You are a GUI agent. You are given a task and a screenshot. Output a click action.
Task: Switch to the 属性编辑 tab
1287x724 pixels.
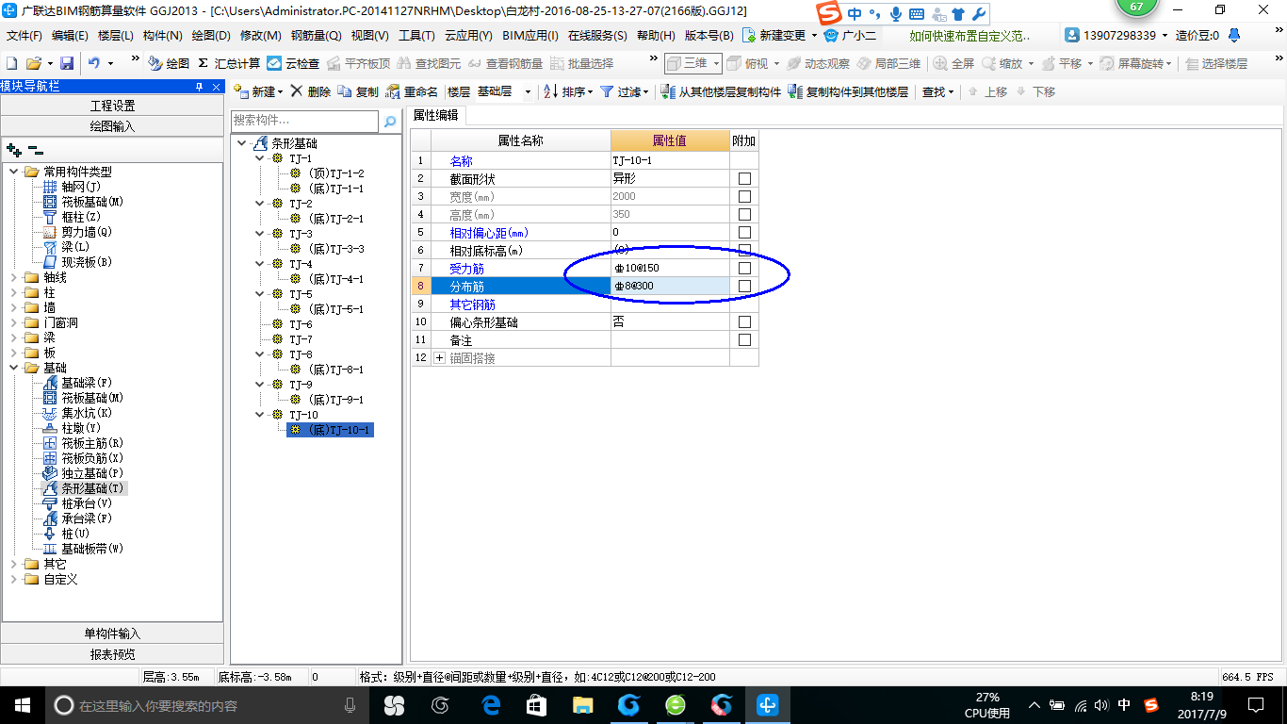[x=435, y=115]
